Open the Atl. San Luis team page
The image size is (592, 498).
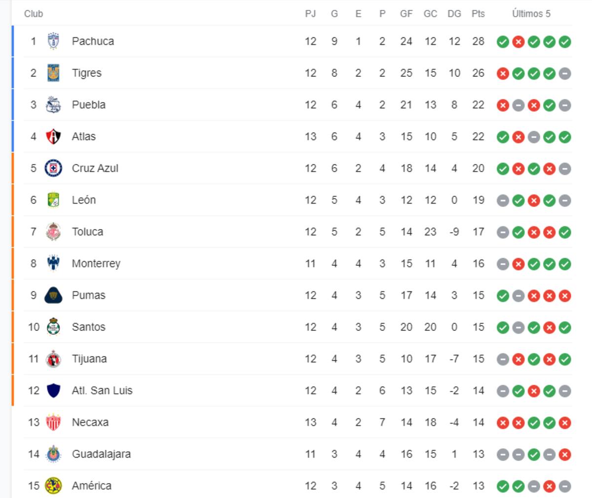tap(102, 391)
